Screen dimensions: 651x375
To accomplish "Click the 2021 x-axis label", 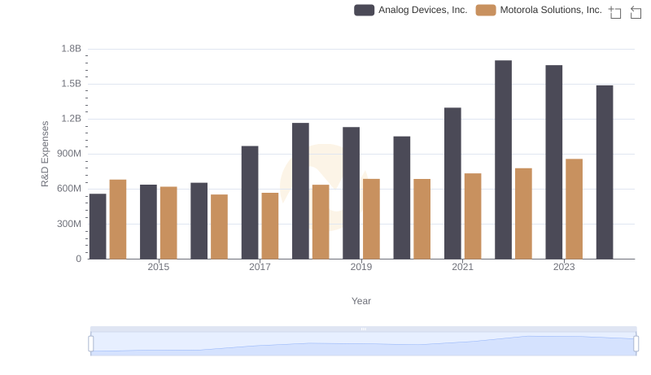I will [x=462, y=267].
